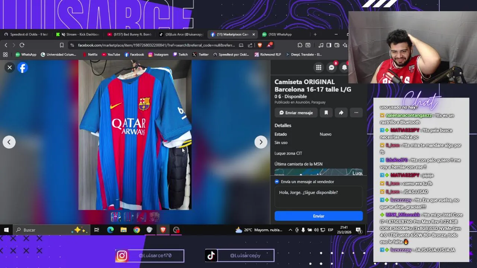Click the taskbar Buscar search box
The image size is (477, 268).
tap(51, 230)
